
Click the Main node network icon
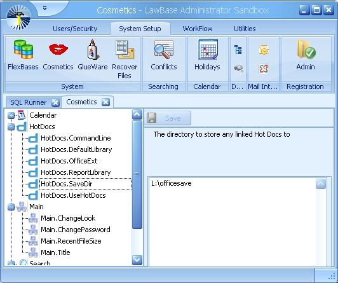22,207
